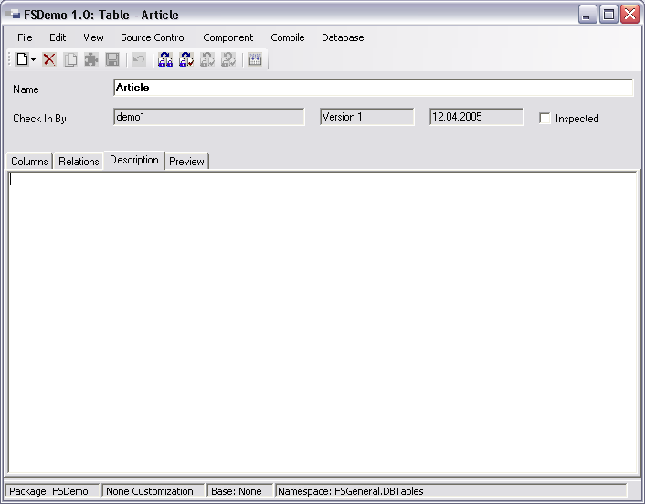This screenshot has width=645, height=504.
Task: Switch to the Columns tab
Action: click(x=29, y=161)
